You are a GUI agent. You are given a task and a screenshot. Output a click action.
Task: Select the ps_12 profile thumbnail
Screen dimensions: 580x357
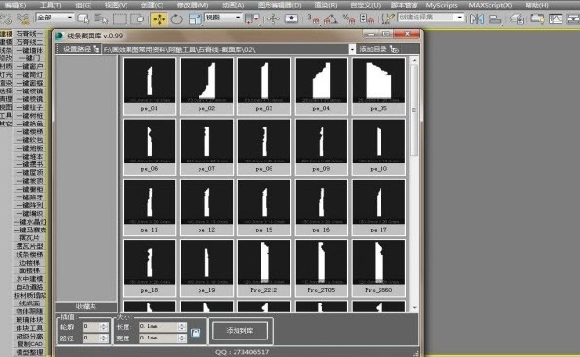point(206,207)
